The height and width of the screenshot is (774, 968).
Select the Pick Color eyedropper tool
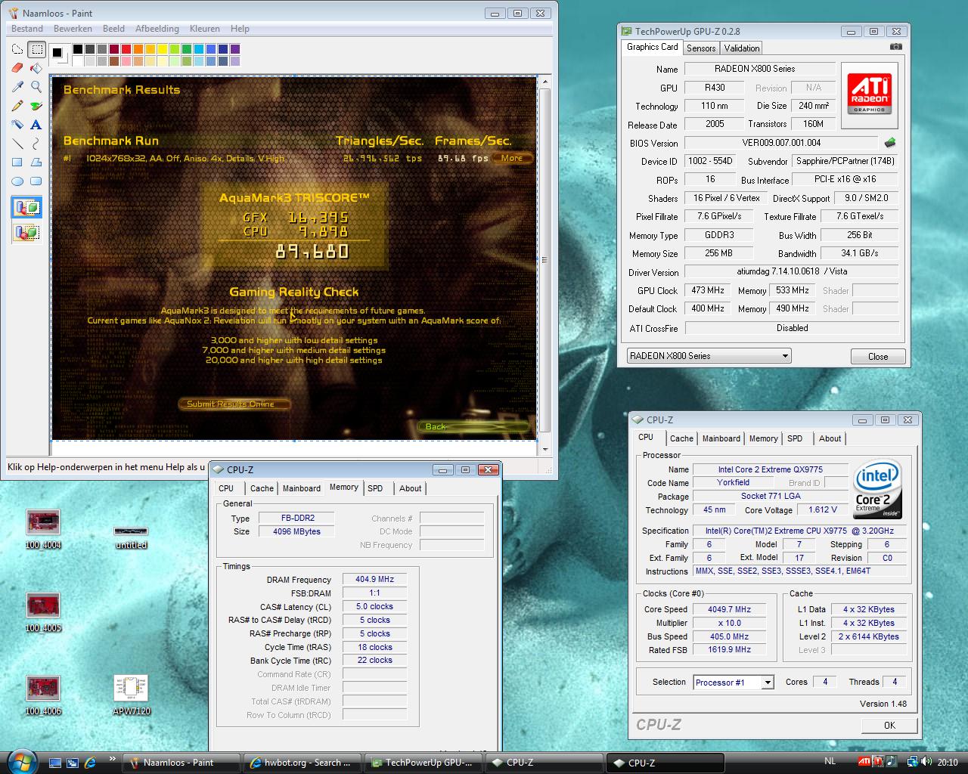tap(17, 88)
